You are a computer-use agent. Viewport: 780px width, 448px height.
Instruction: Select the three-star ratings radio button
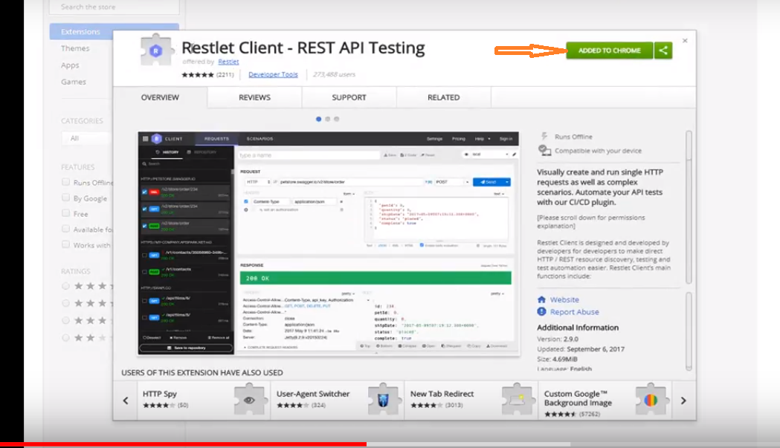coord(65,321)
